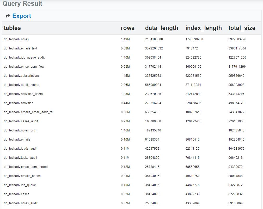Click the Query Result page title
263x209 pixels.
(22, 4)
